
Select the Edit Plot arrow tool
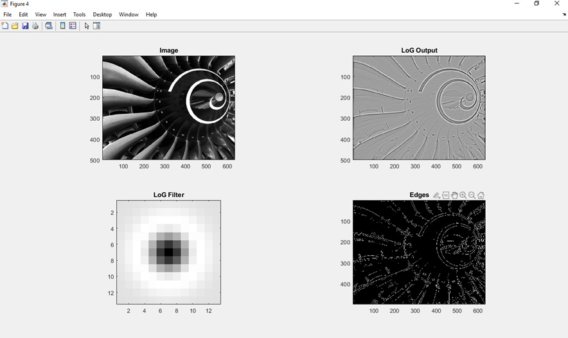[87, 26]
